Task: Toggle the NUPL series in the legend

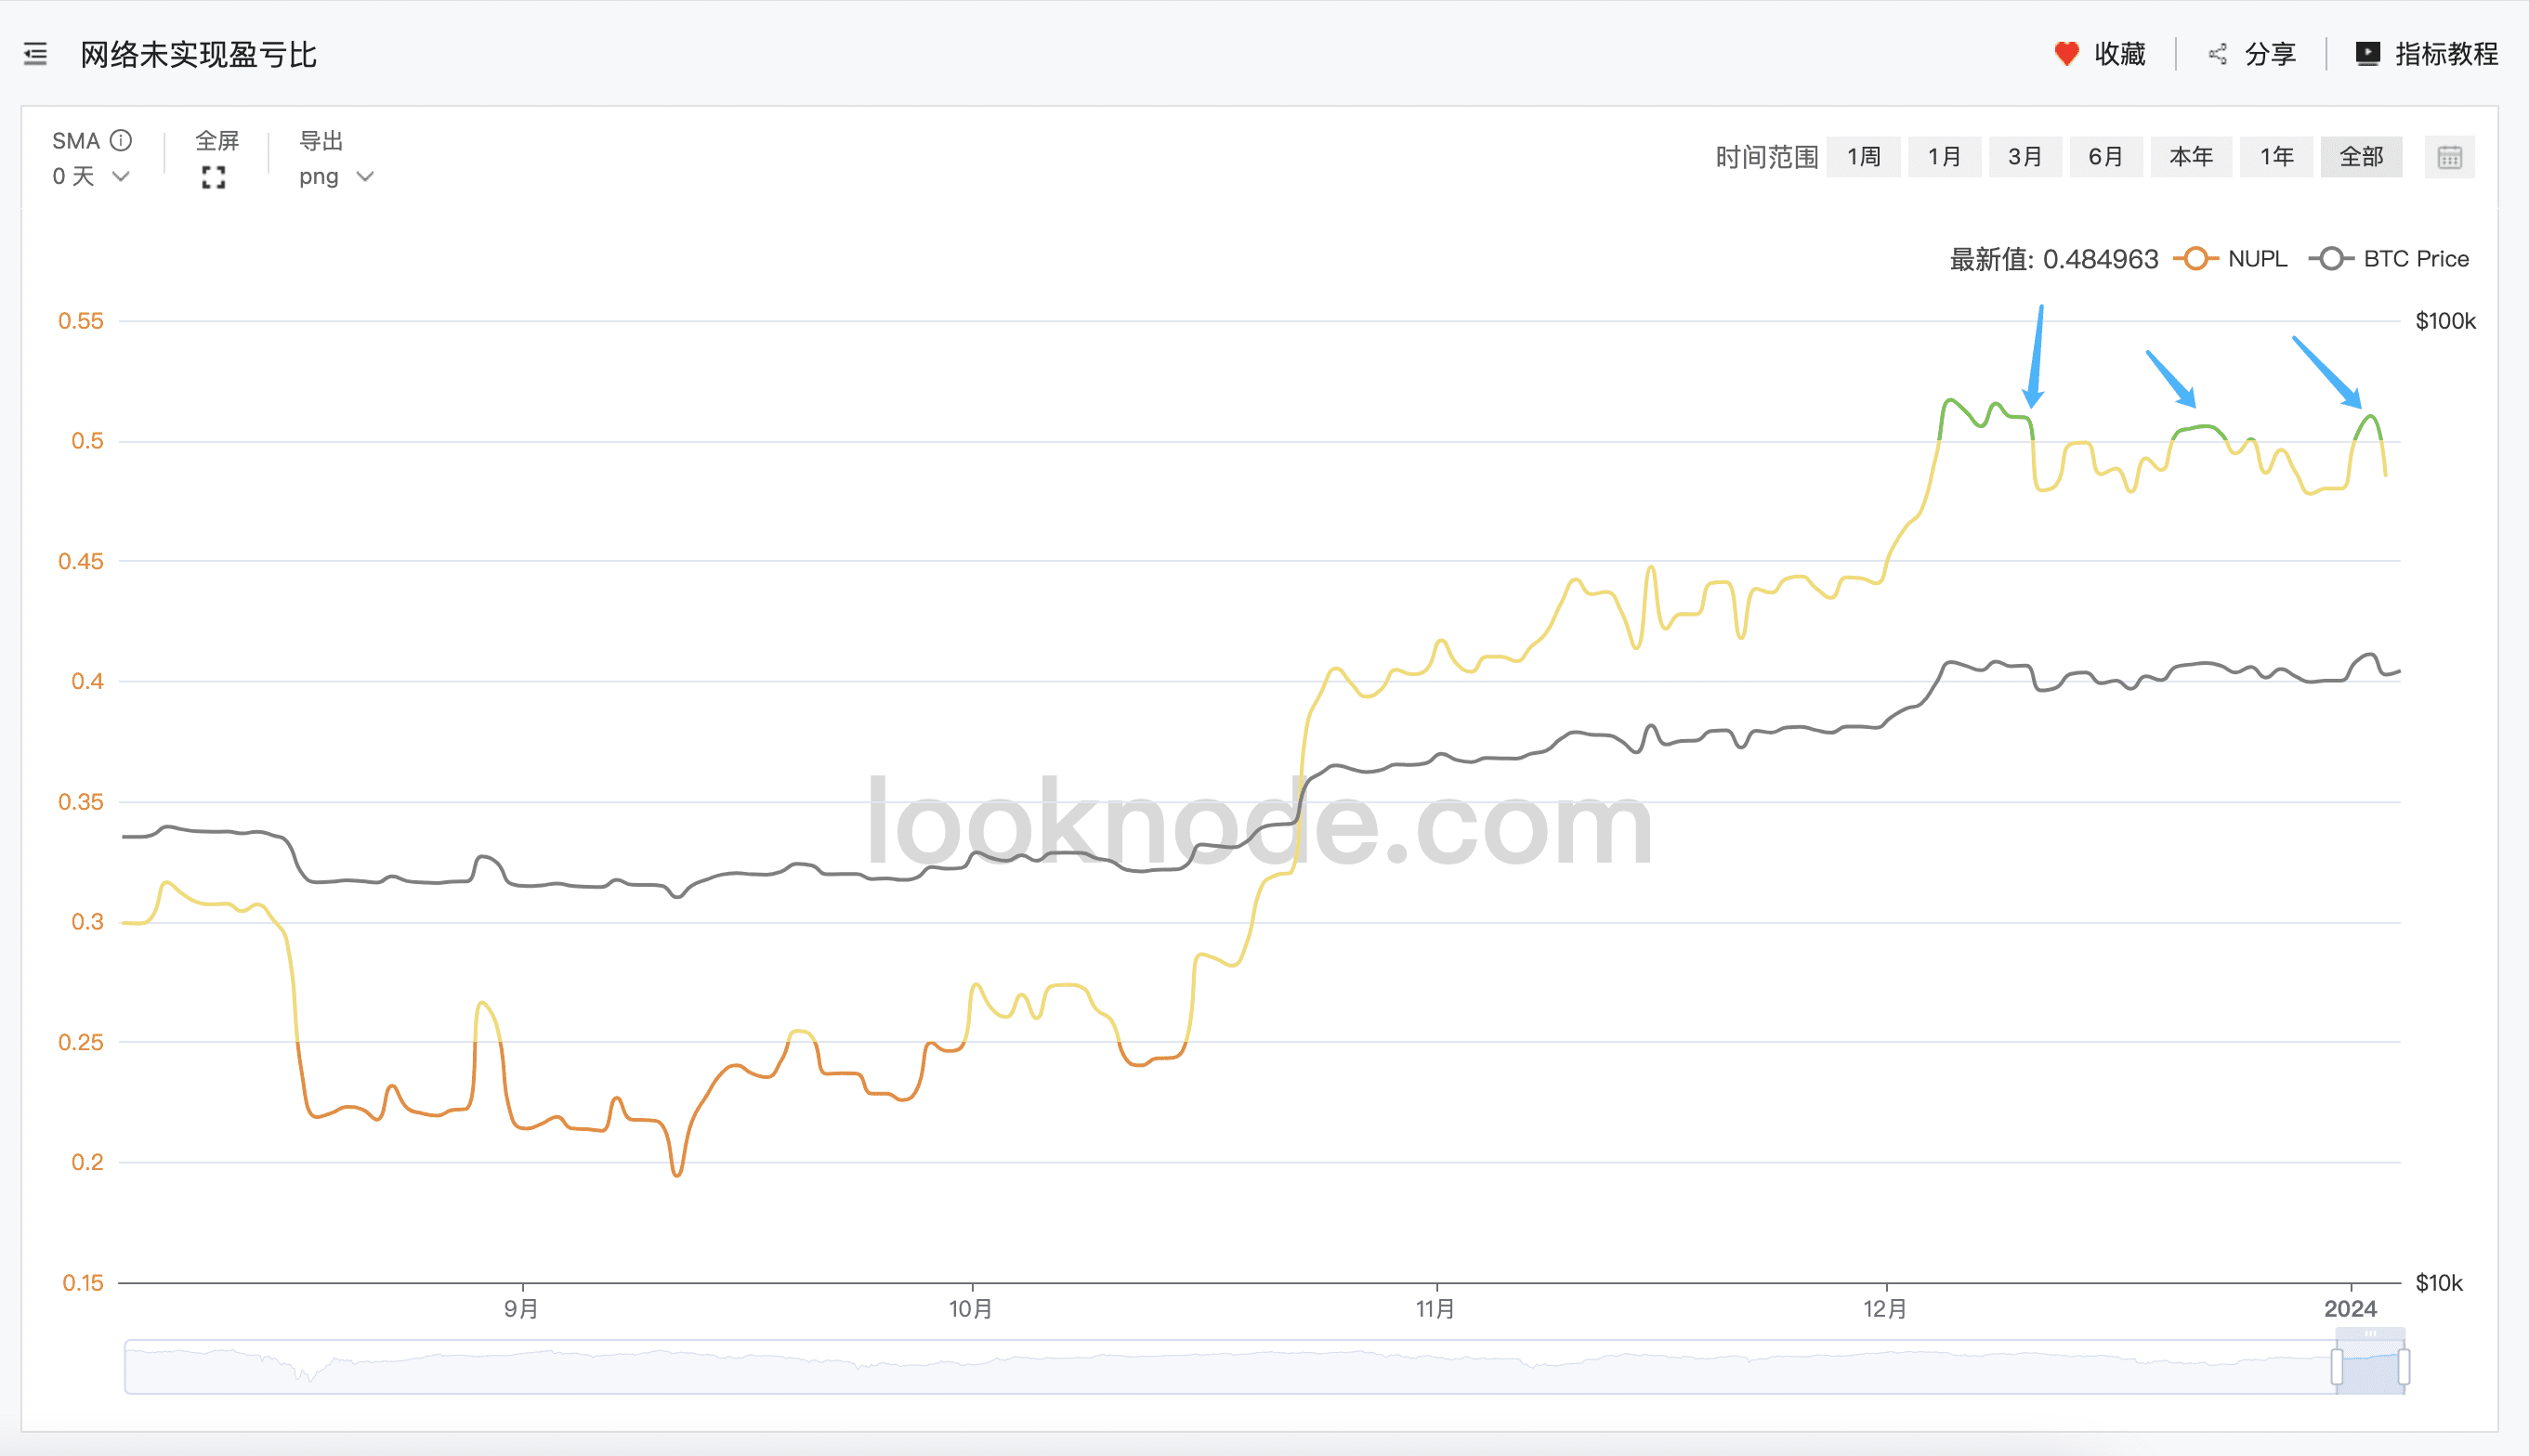Action: pyautogui.click(x=2257, y=258)
